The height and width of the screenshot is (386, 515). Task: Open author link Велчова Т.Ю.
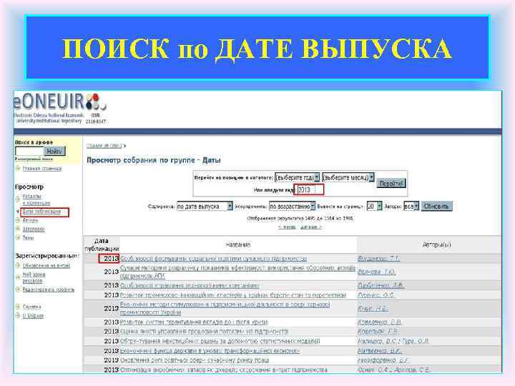point(376,272)
